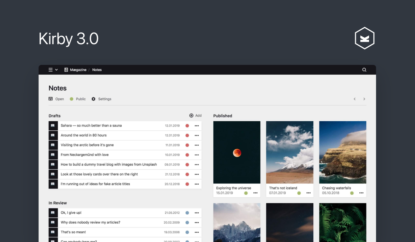Viewport: 415px width, 242px height.
Task: Open options for That's not iceland card
Action: click(x=308, y=193)
